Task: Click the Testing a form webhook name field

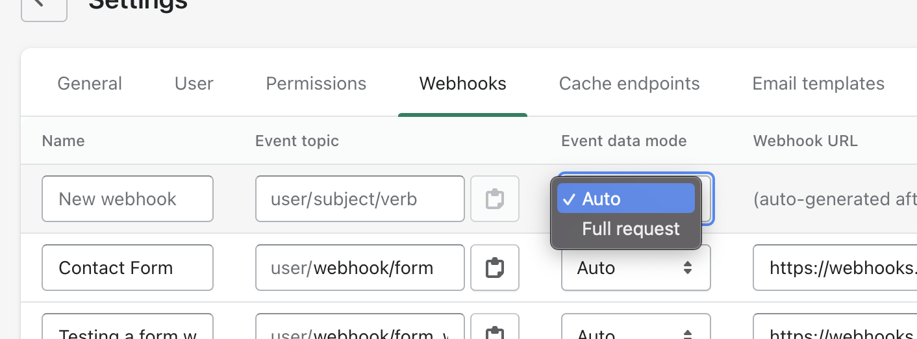Action: [x=127, y=333]
